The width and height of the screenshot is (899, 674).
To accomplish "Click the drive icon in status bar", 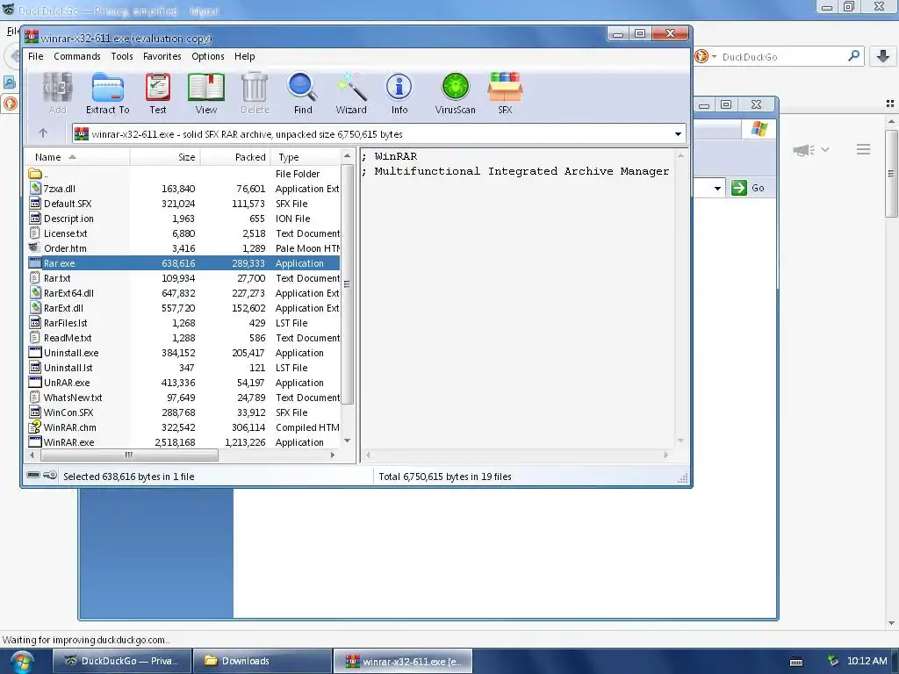I will point(33,475).
